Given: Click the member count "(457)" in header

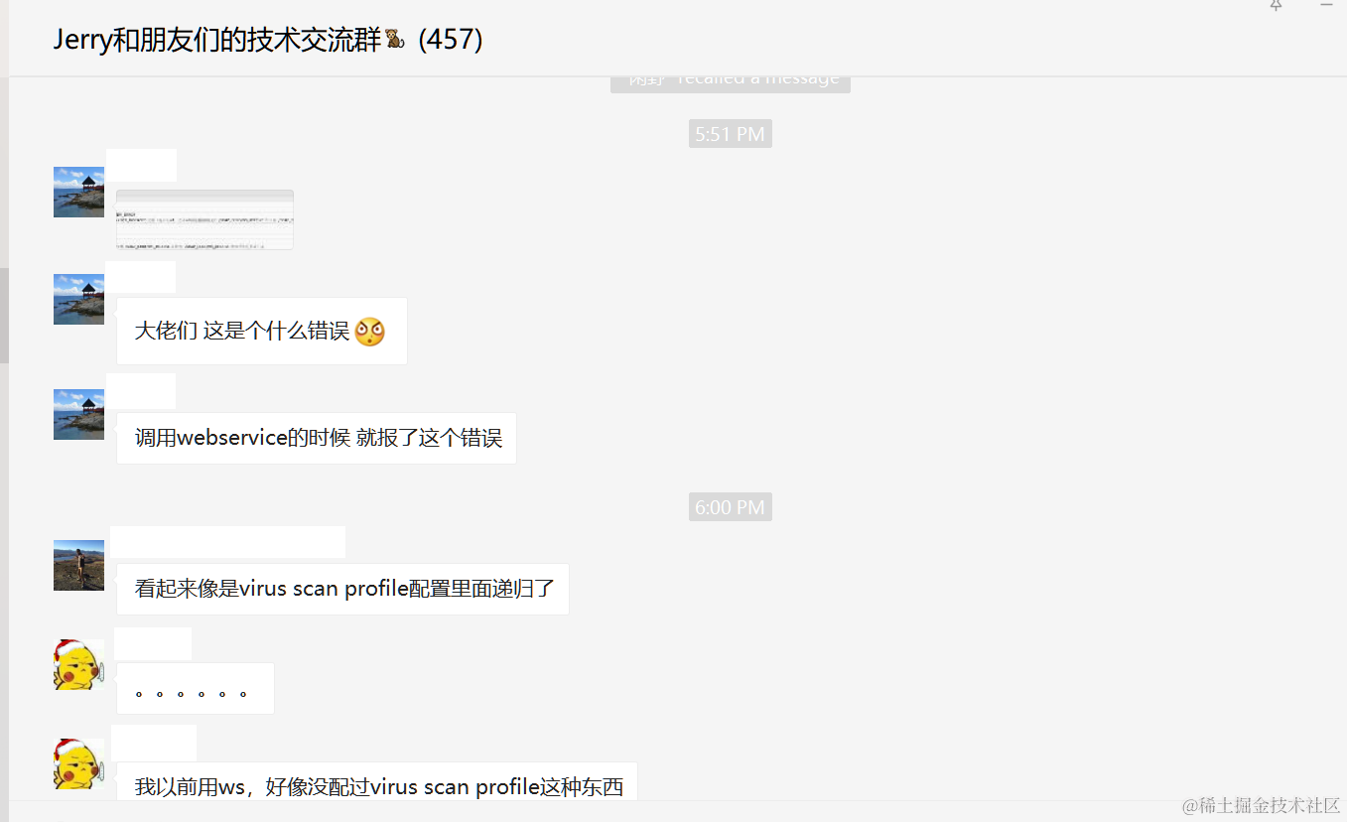Looking at the screenshot, I should (451, 40).
